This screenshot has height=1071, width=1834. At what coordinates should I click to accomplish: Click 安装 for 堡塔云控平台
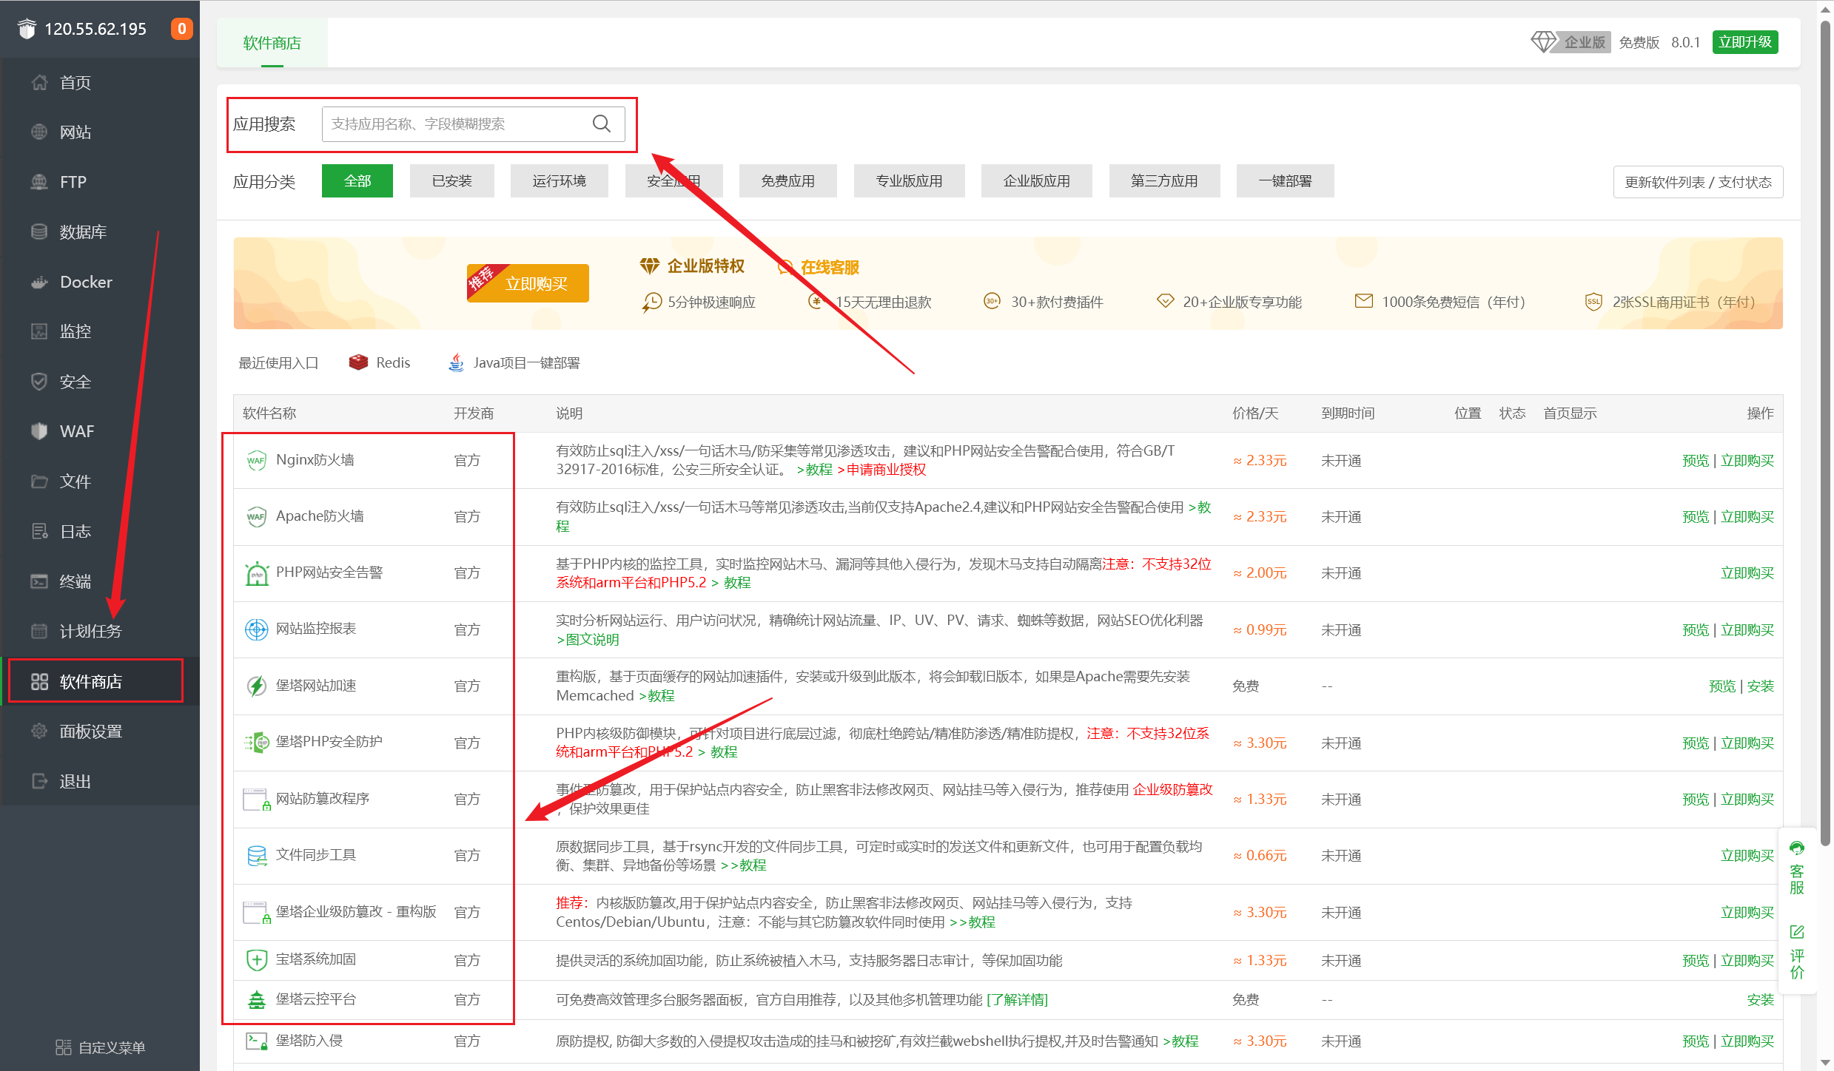click(x=1761, y=1000)
